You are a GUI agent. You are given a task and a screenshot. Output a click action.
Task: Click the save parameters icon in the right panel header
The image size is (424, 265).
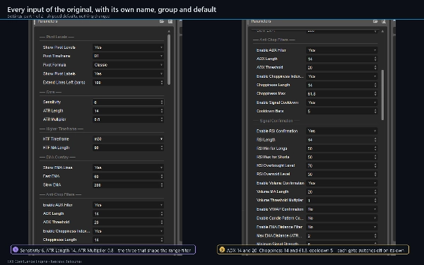384,21
